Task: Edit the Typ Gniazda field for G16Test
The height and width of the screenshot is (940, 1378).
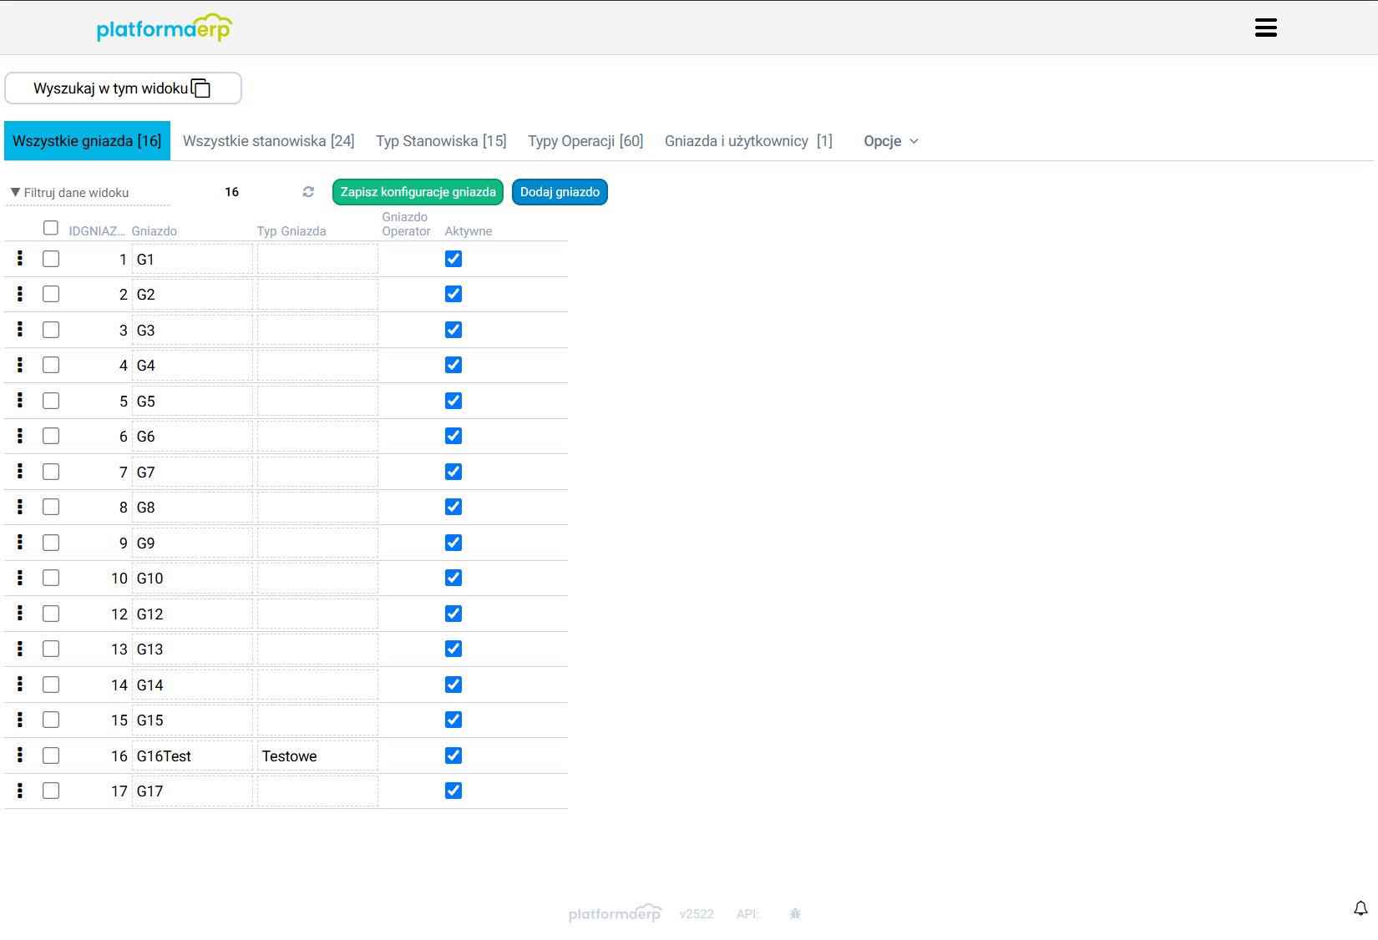Action: point(317,756)
